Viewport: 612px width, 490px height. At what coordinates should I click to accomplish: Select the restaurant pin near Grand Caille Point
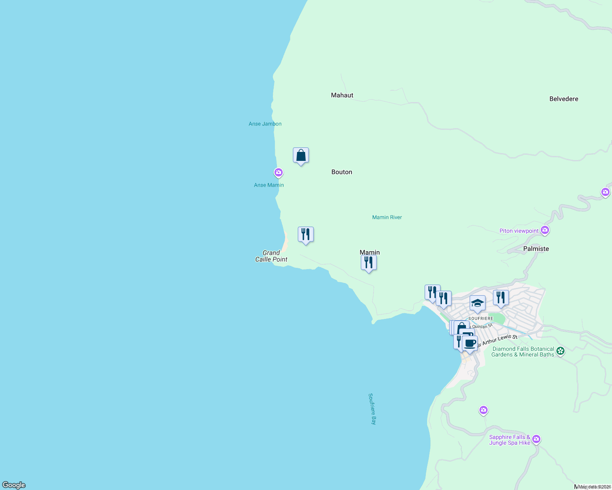pyautogui.click(x=306, y=234)
